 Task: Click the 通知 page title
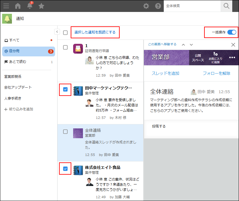[20, 19]
